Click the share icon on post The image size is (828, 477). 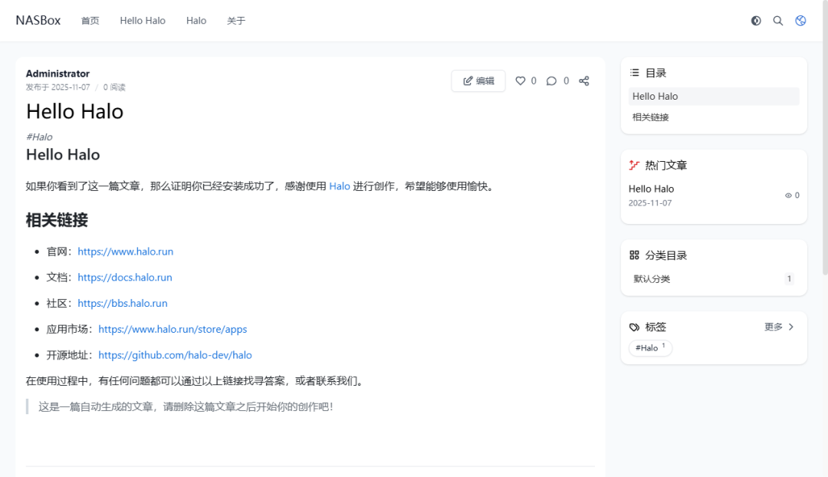pyautogui.click(x=584, y=81)
